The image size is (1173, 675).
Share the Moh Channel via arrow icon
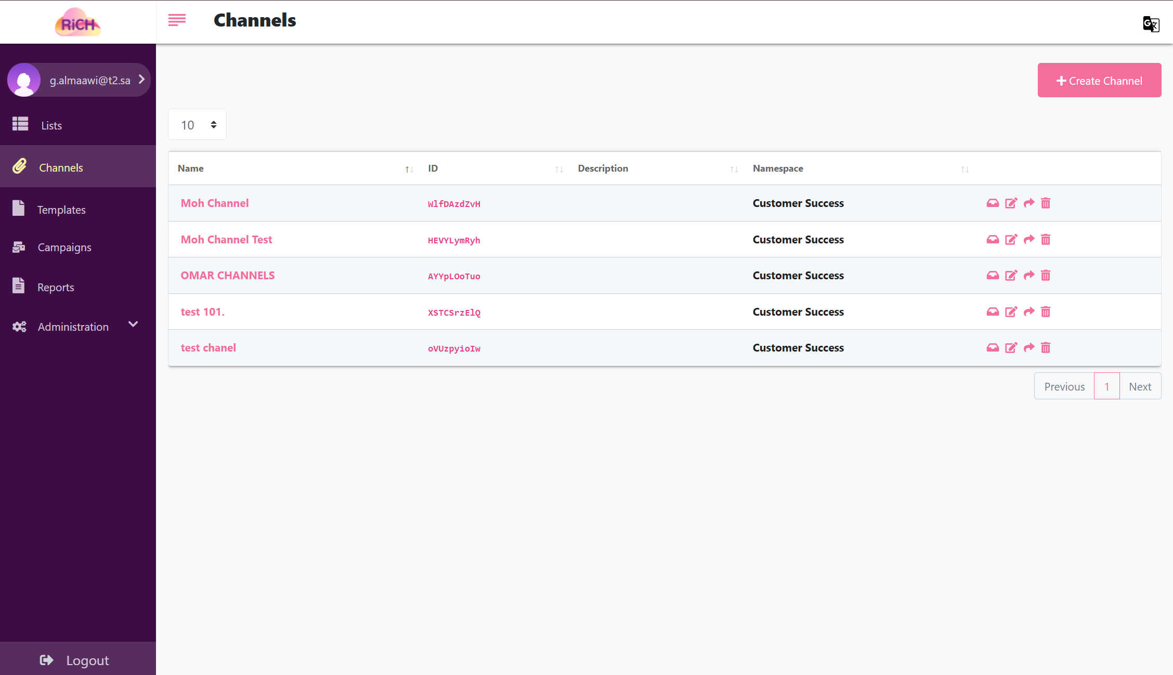click(1029, 203)
